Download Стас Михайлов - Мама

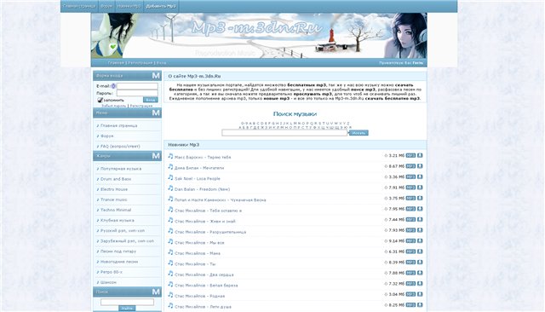420,251
